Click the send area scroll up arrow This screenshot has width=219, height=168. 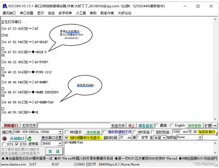point(215,143)
